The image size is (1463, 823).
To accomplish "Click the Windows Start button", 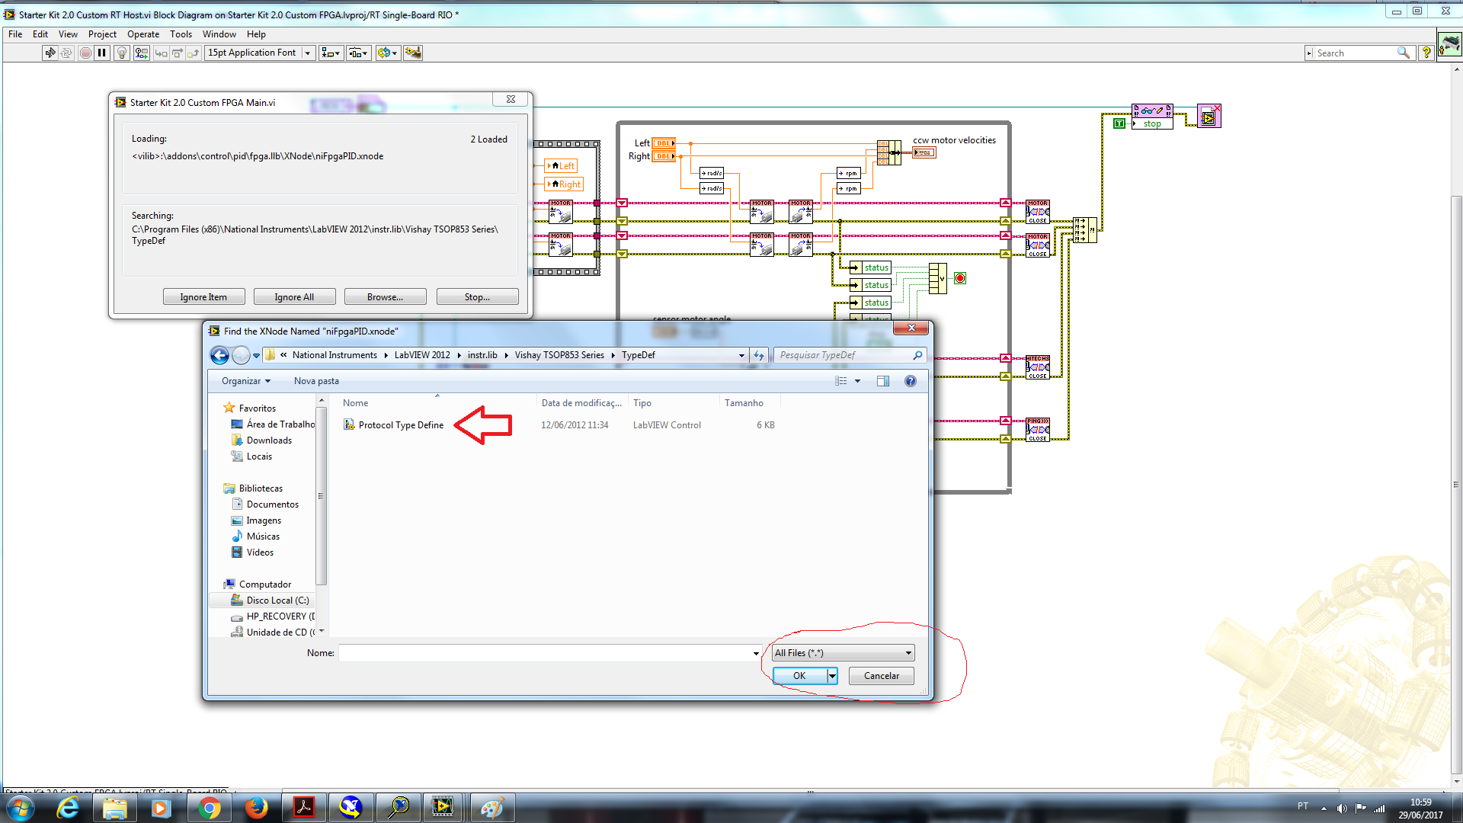I will click(20, 808).
